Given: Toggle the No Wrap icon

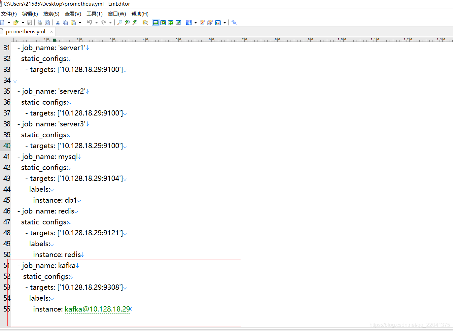Looking at the screenshot, I should click(156, 22).
